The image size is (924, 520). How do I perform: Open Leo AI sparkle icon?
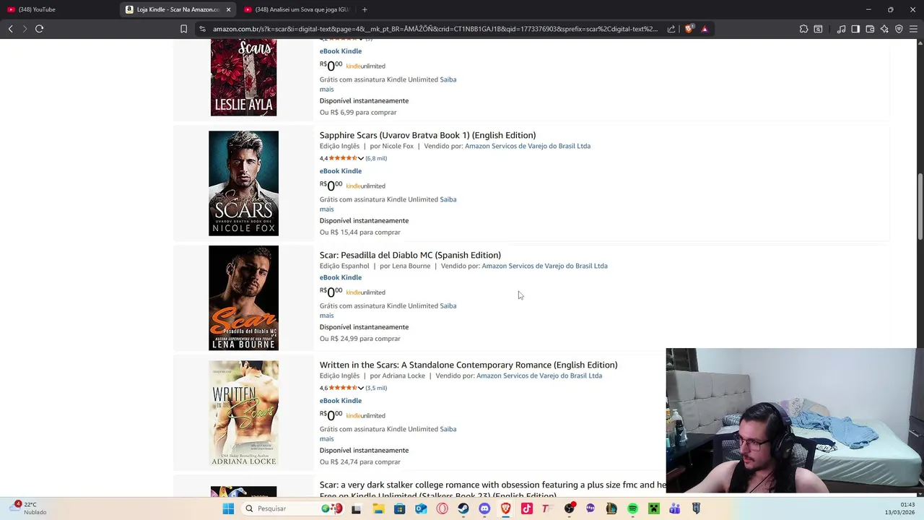[884, 29]
